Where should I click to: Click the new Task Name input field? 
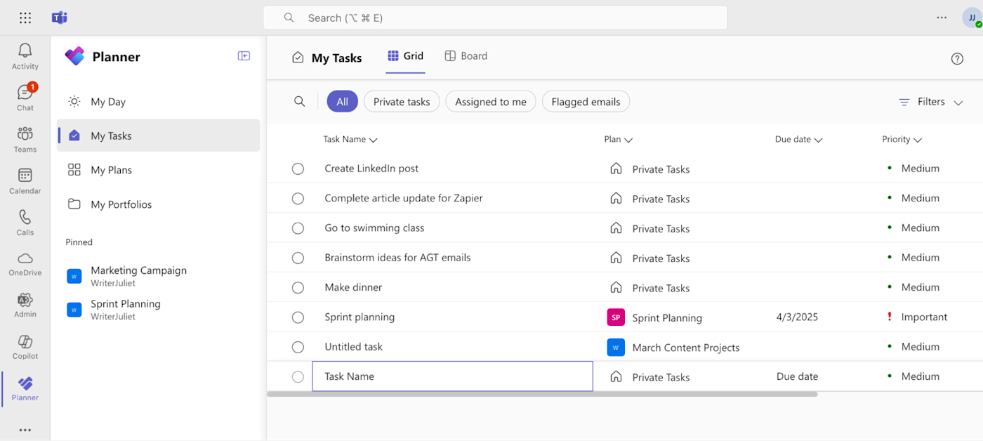pos(453,376)
